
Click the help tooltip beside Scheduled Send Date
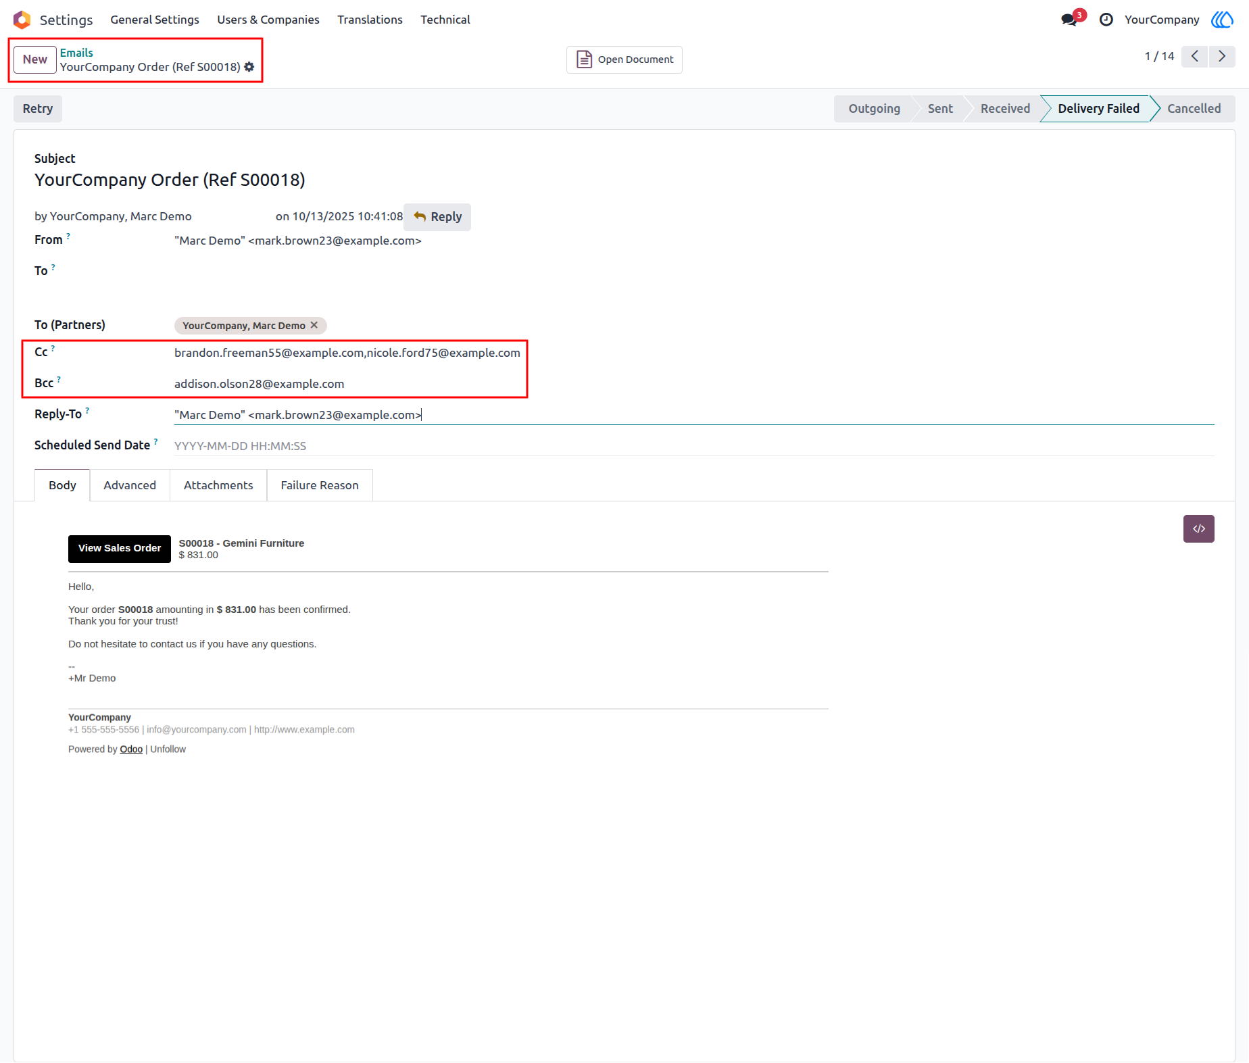click(x=155, y=441)
